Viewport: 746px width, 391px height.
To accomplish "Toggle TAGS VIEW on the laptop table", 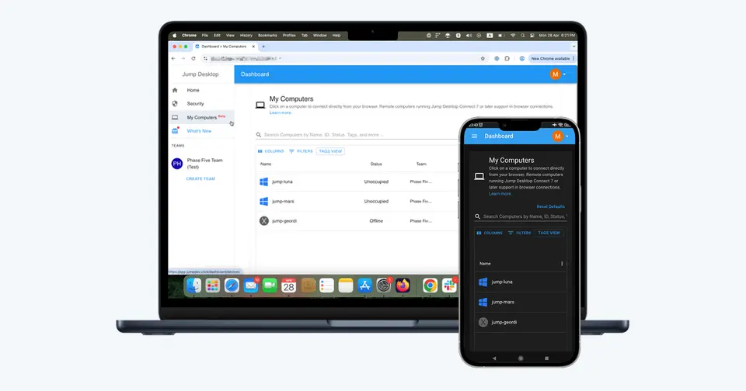I will [x=330, y=151].
